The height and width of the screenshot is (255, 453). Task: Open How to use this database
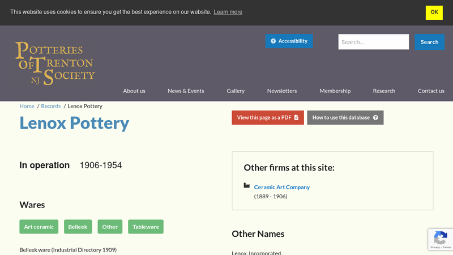pos(345,117)
